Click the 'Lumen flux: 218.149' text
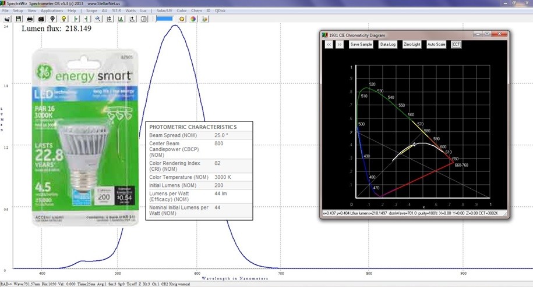The height and width of the screenshot is (287, 533). tap(57, 28)
